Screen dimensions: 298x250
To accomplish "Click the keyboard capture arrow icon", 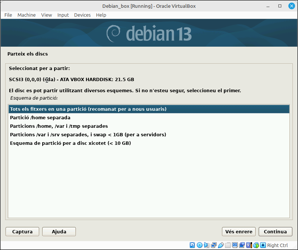I will coord(263,245).
